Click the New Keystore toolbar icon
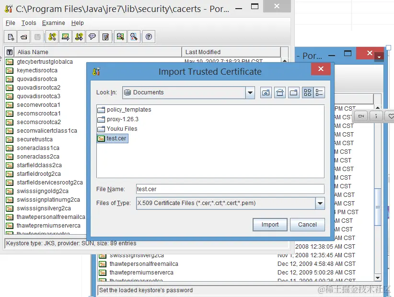The image size is (394, 297). (11, 37)
